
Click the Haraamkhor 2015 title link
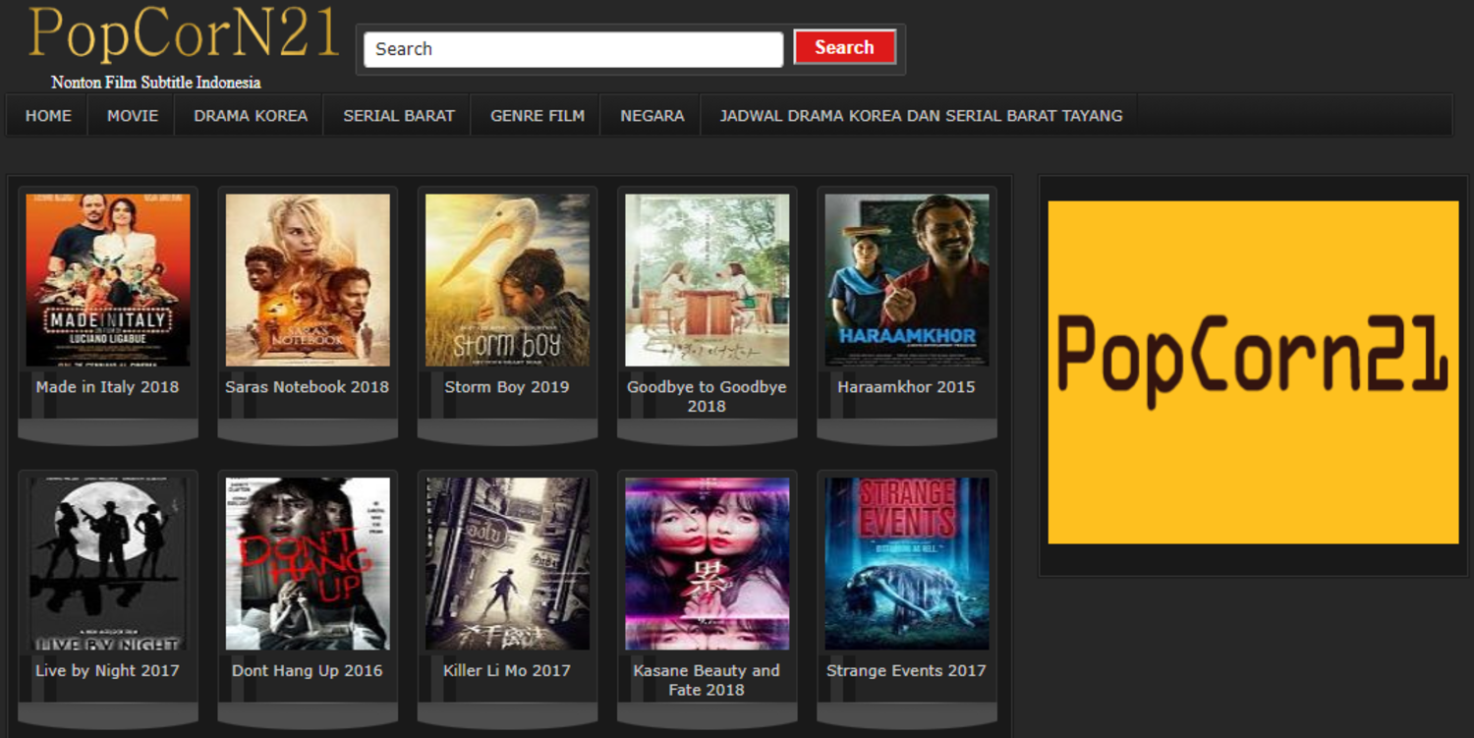coord(906,387)
